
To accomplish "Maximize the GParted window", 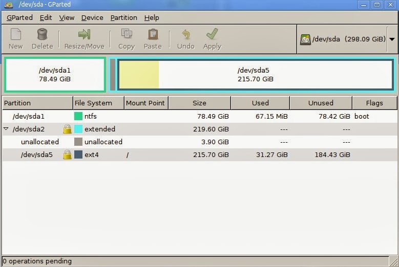I will tap(377, 5).
